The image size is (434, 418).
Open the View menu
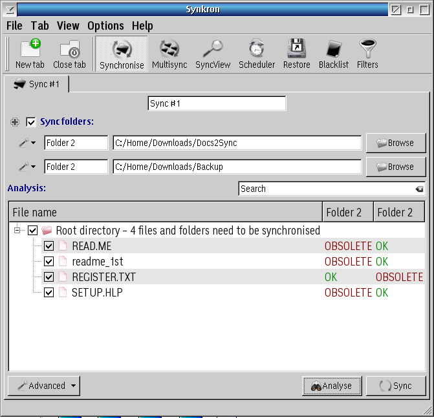coord(68,26)
